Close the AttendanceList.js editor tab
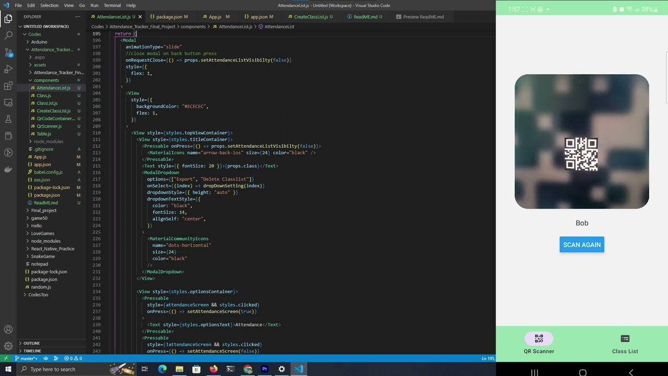This screenshot has width=668, height=376. (140, 17)
